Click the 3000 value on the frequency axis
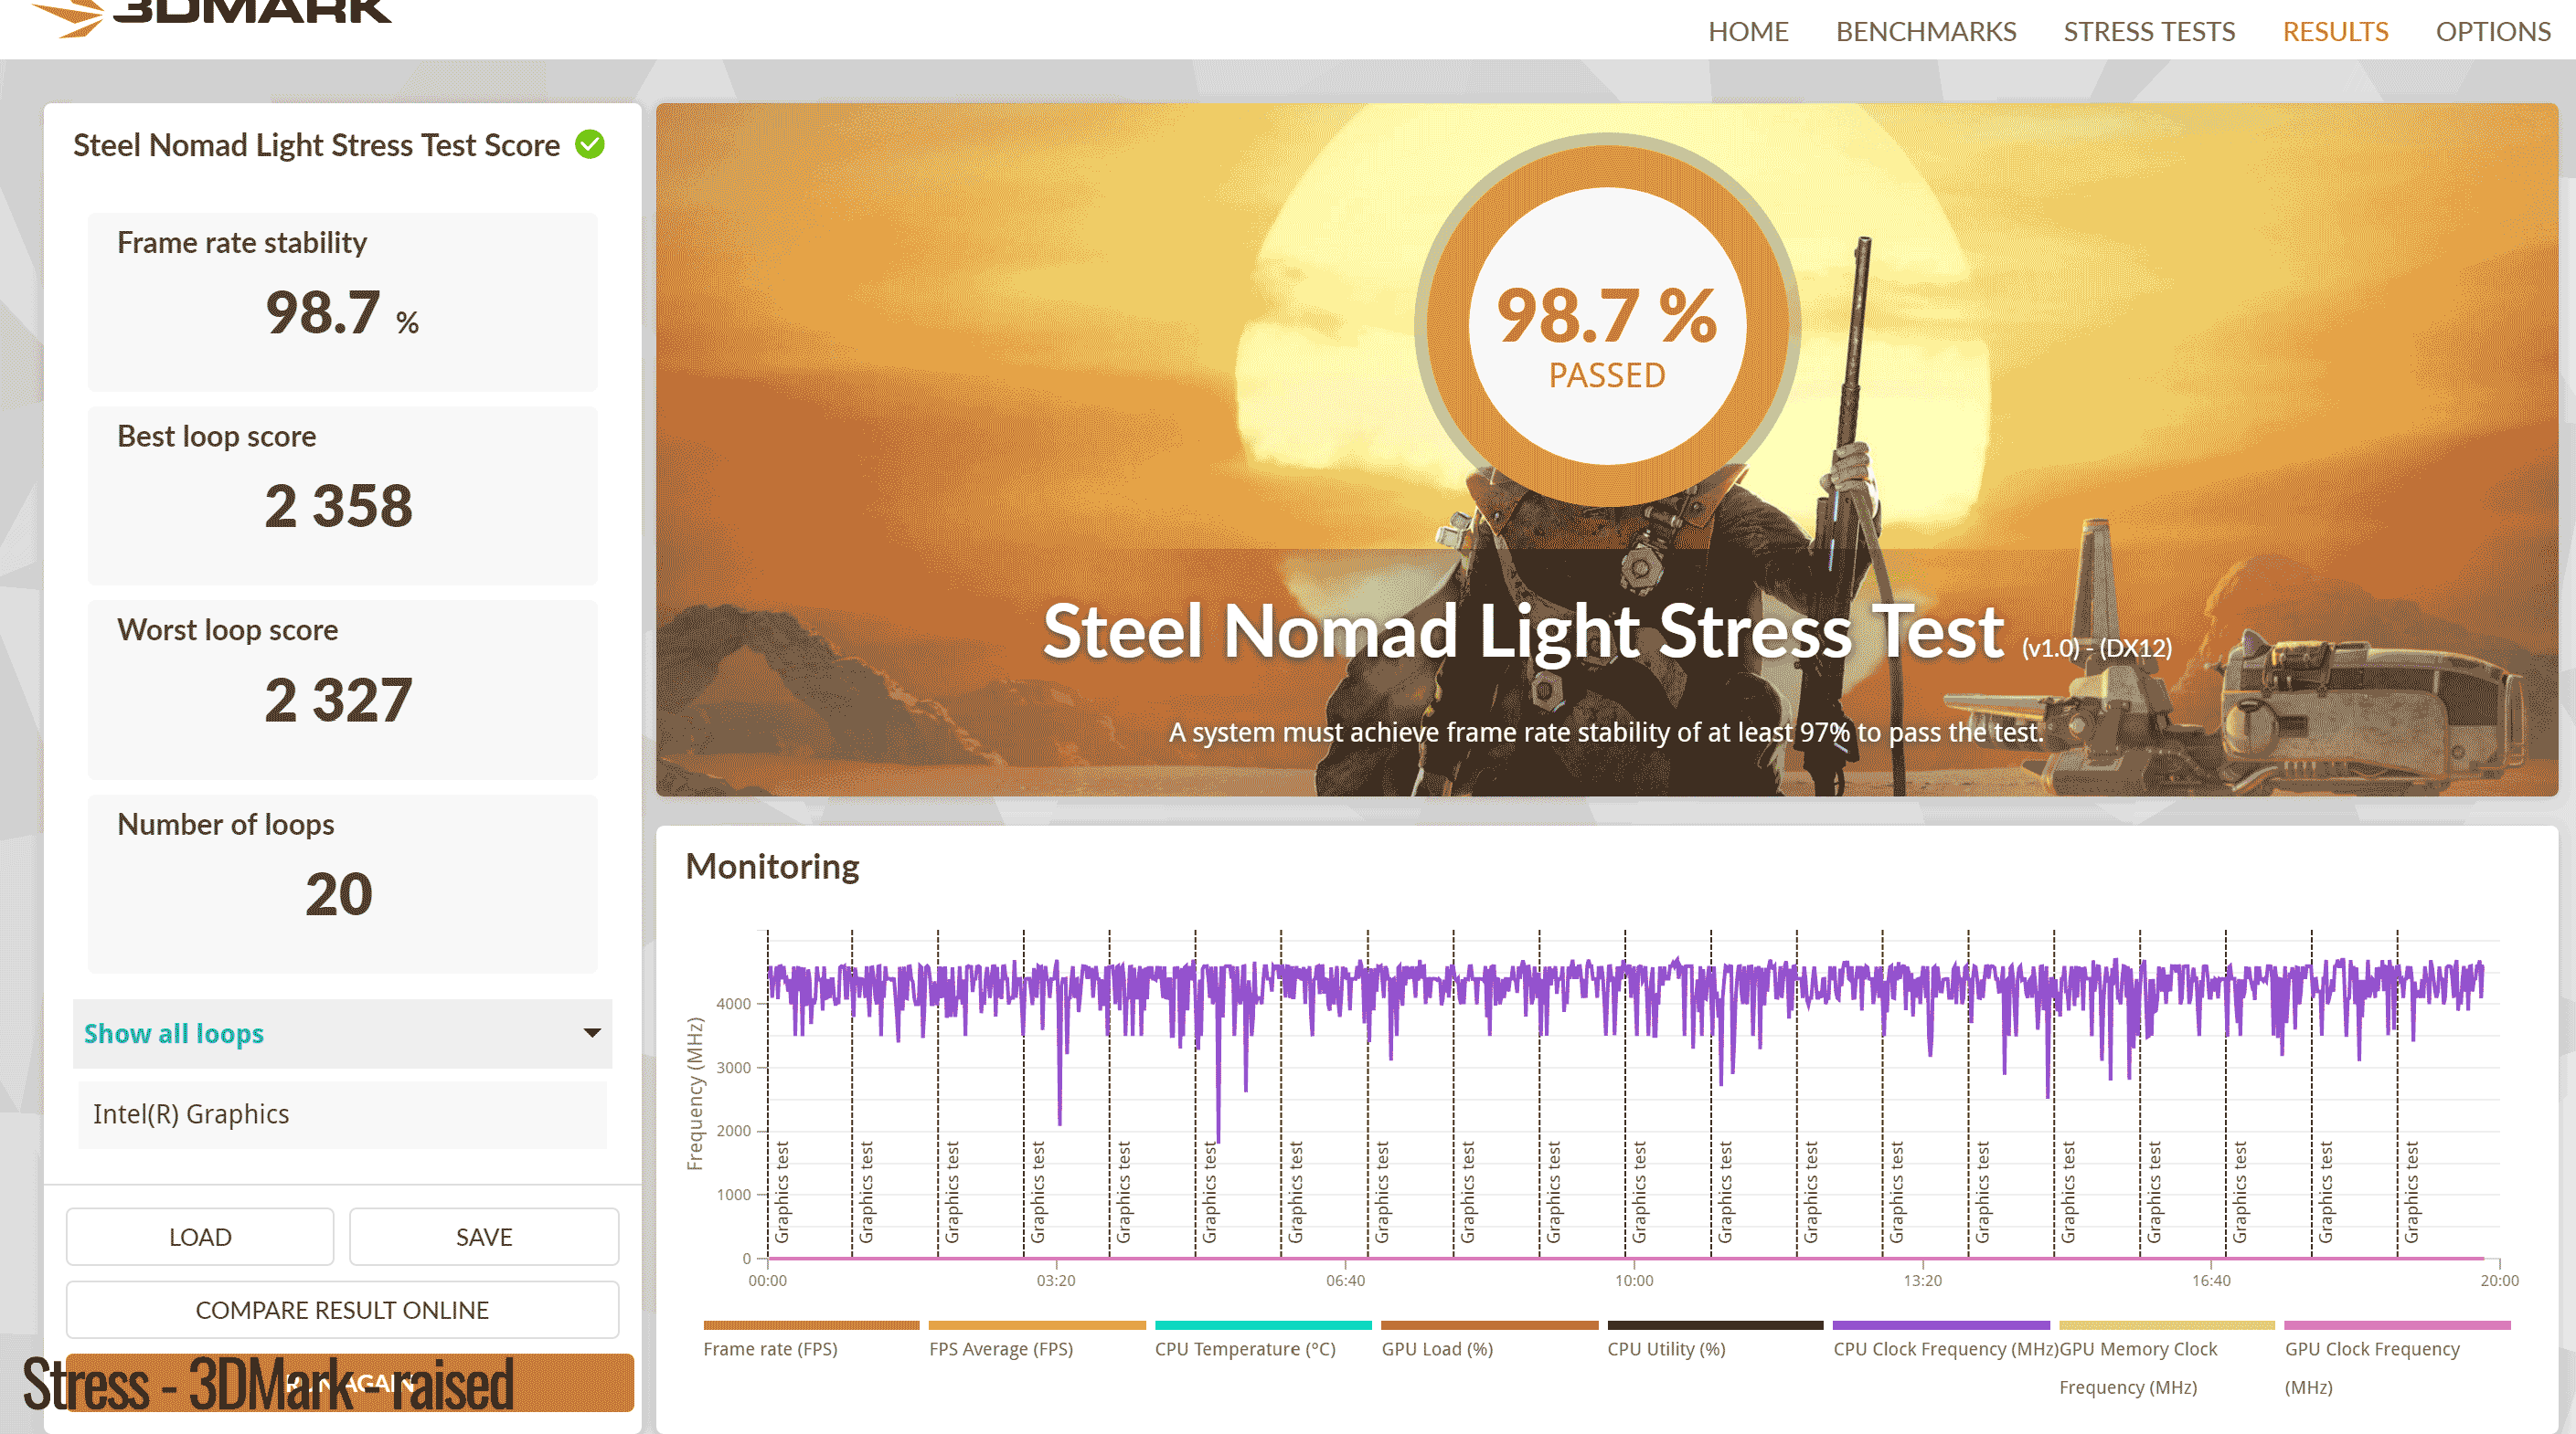 (733, 1069)
